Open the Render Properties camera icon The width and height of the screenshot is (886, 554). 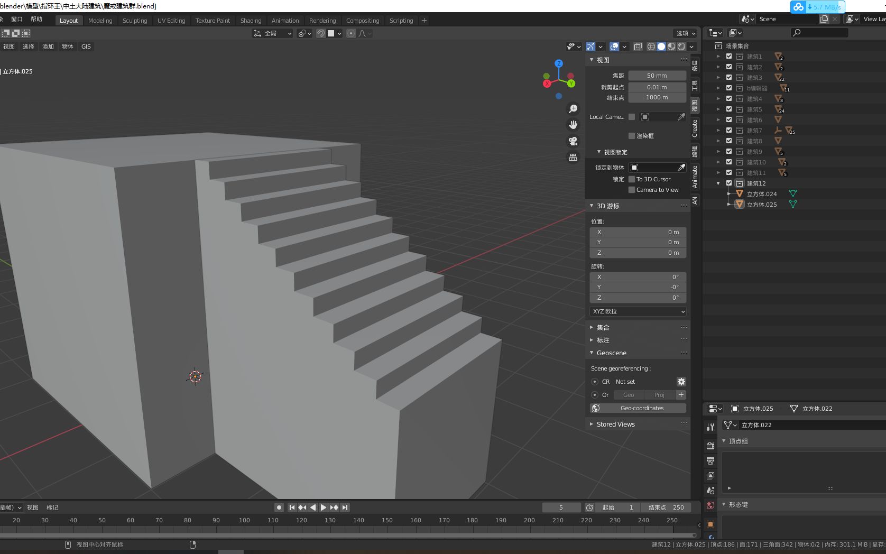710,446
